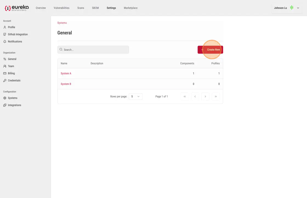Viewport: 307px width, 198px height.
Task: Open the Rows per page dropdown
Action: click(135, 97)
